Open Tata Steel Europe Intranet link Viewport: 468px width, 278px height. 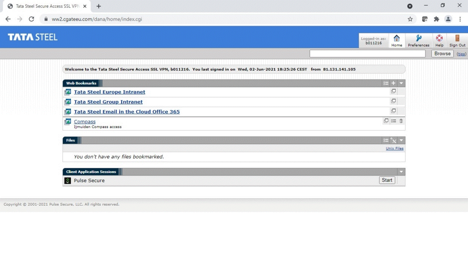click(109, 92)
